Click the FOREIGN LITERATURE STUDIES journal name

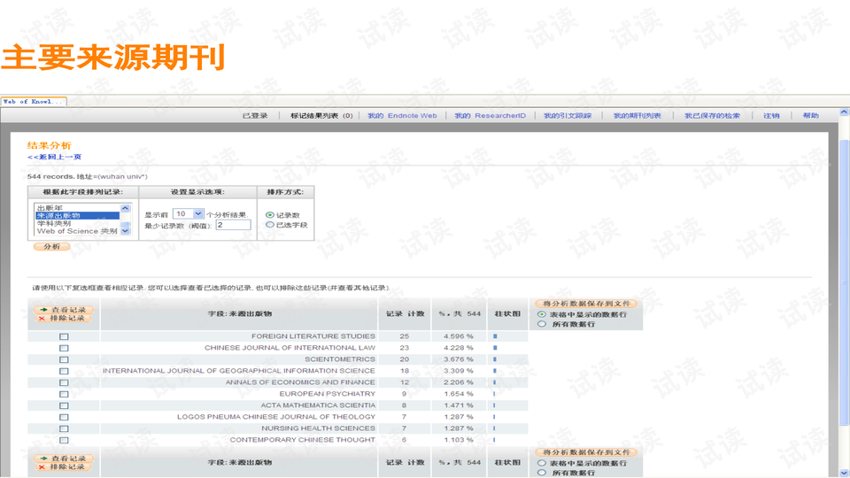(313, 336)
